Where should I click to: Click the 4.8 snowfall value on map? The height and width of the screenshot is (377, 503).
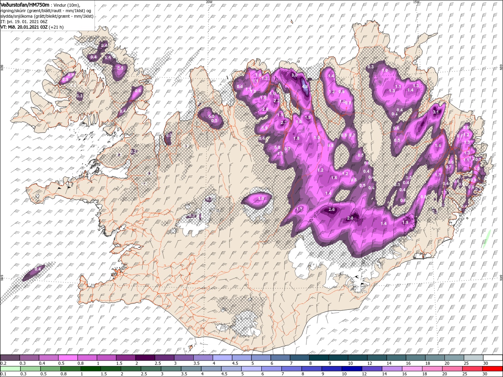(305, 86)
